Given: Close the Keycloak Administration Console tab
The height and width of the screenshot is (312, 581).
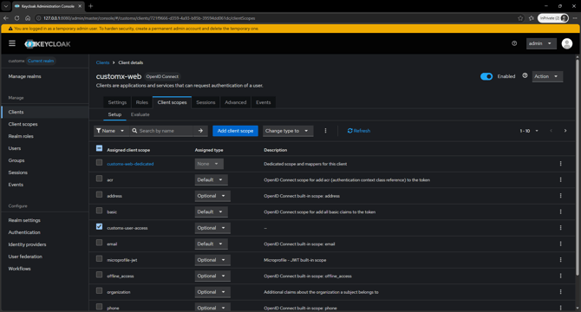Looking at the screenshot, I should pos(80,6).
